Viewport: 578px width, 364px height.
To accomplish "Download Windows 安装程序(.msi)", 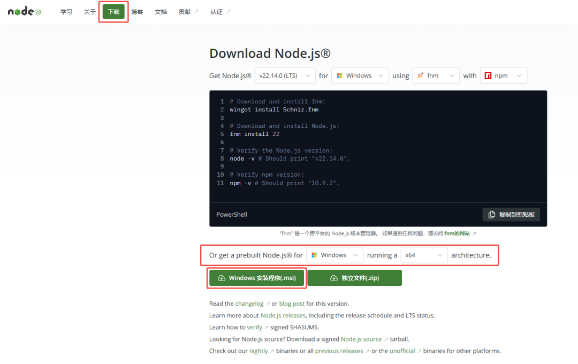I will coord(256,278).
